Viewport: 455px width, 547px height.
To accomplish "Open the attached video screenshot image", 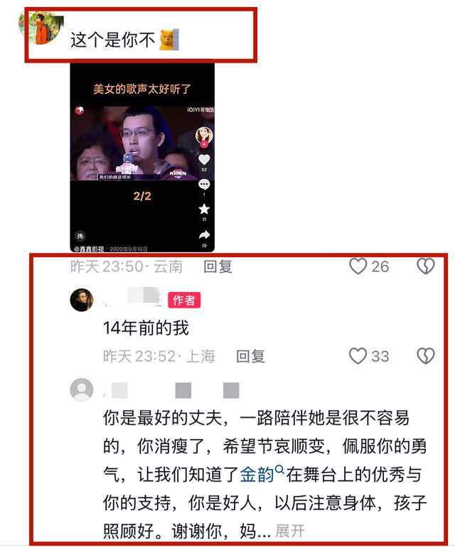I will (142, 157).
